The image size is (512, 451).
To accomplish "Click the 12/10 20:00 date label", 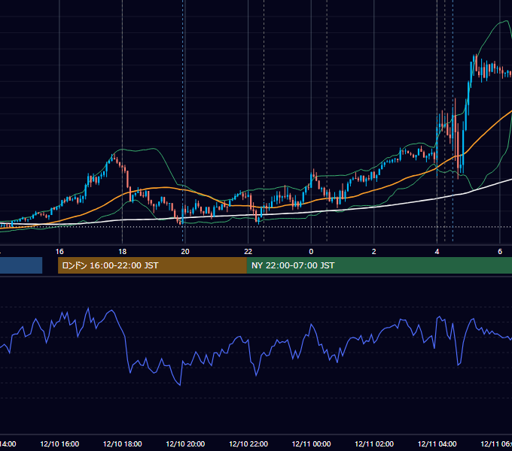I will tap(185, 444).
